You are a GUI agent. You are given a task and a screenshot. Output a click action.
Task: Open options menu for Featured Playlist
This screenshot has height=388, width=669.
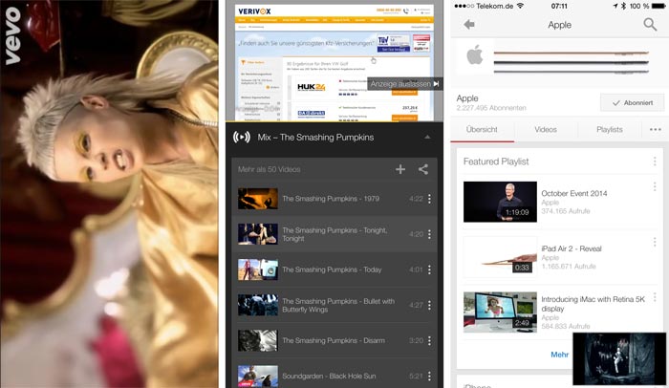[655, 162]
